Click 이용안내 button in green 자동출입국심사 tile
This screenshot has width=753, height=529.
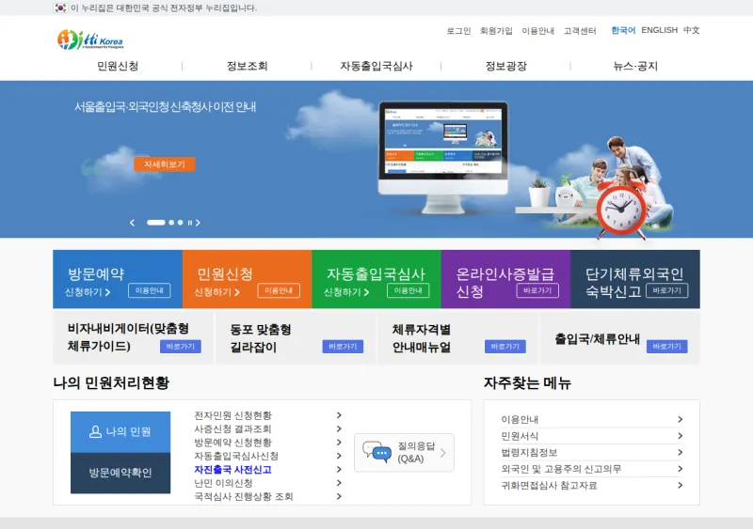pyautogui.click(x=409, y=290)
